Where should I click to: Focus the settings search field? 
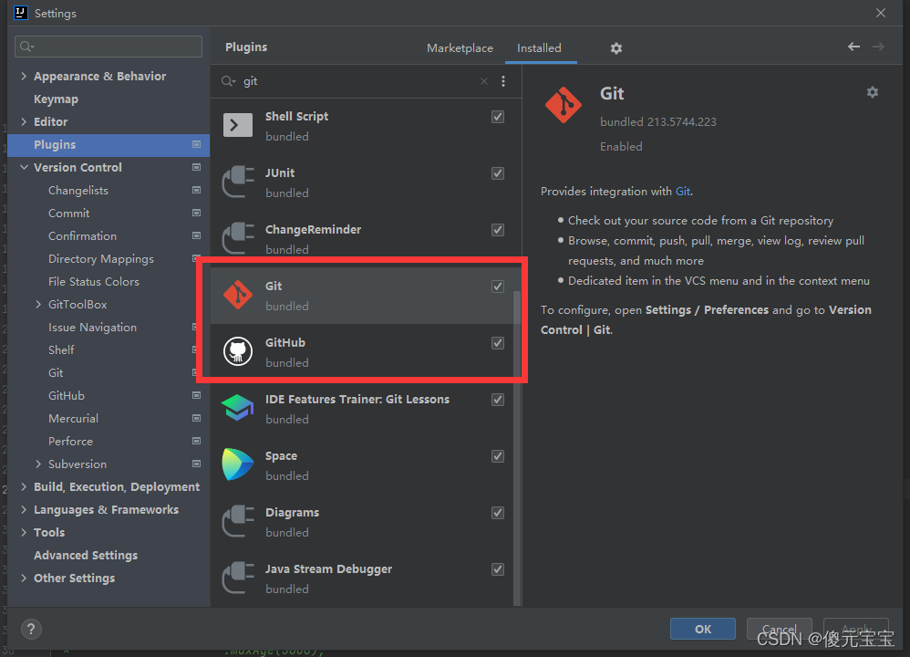109,47
